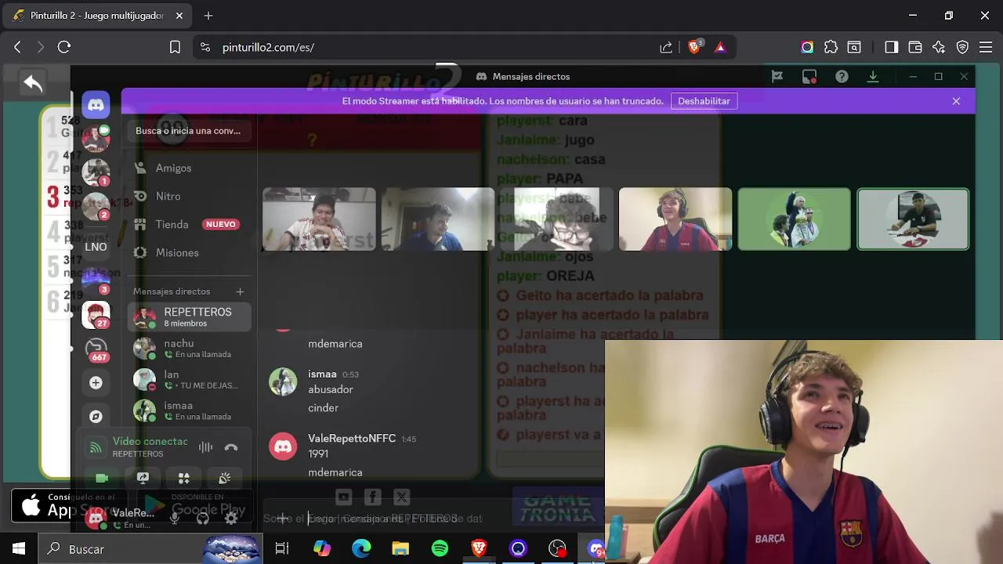Start an activity from the call panel
The width and height of the screenshot is (1003, 564).
(183, 478)
